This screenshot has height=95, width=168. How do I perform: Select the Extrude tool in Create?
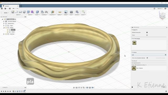point(28,12)
